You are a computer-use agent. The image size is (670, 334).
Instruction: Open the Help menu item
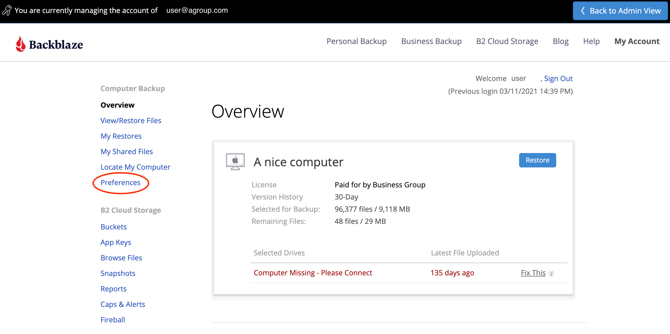coord(591,41)
